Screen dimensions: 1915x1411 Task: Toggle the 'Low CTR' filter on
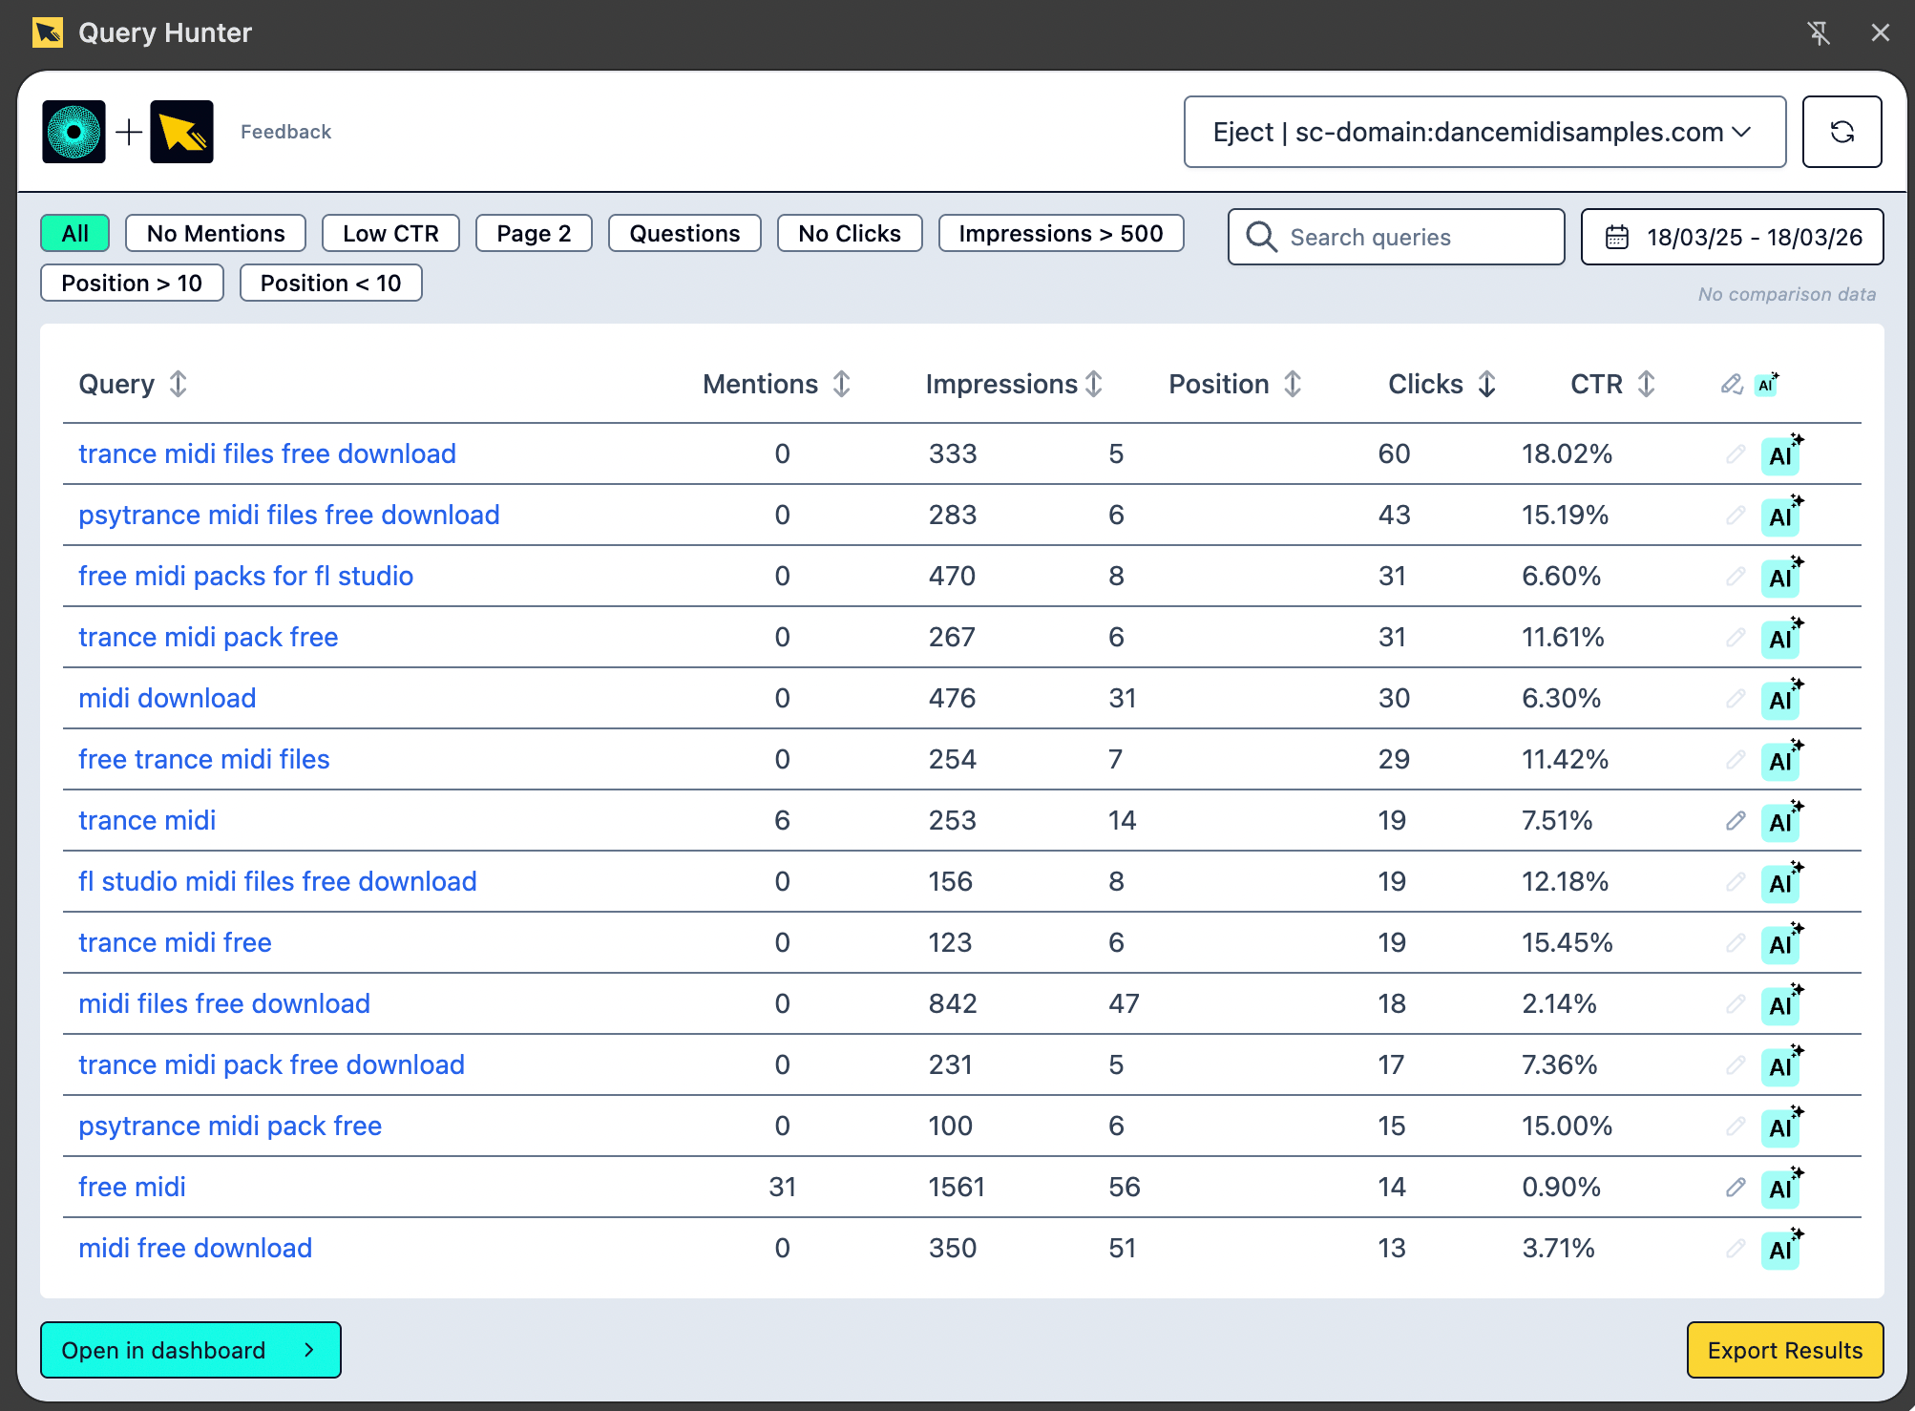(389, 233)
